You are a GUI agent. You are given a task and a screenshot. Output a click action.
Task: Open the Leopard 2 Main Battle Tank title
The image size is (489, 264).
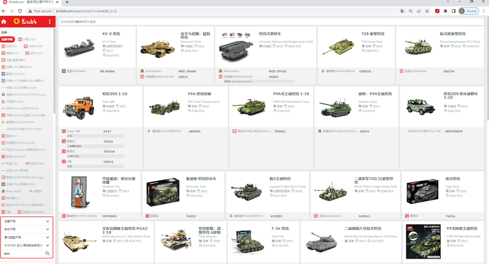tap(280, 178)
